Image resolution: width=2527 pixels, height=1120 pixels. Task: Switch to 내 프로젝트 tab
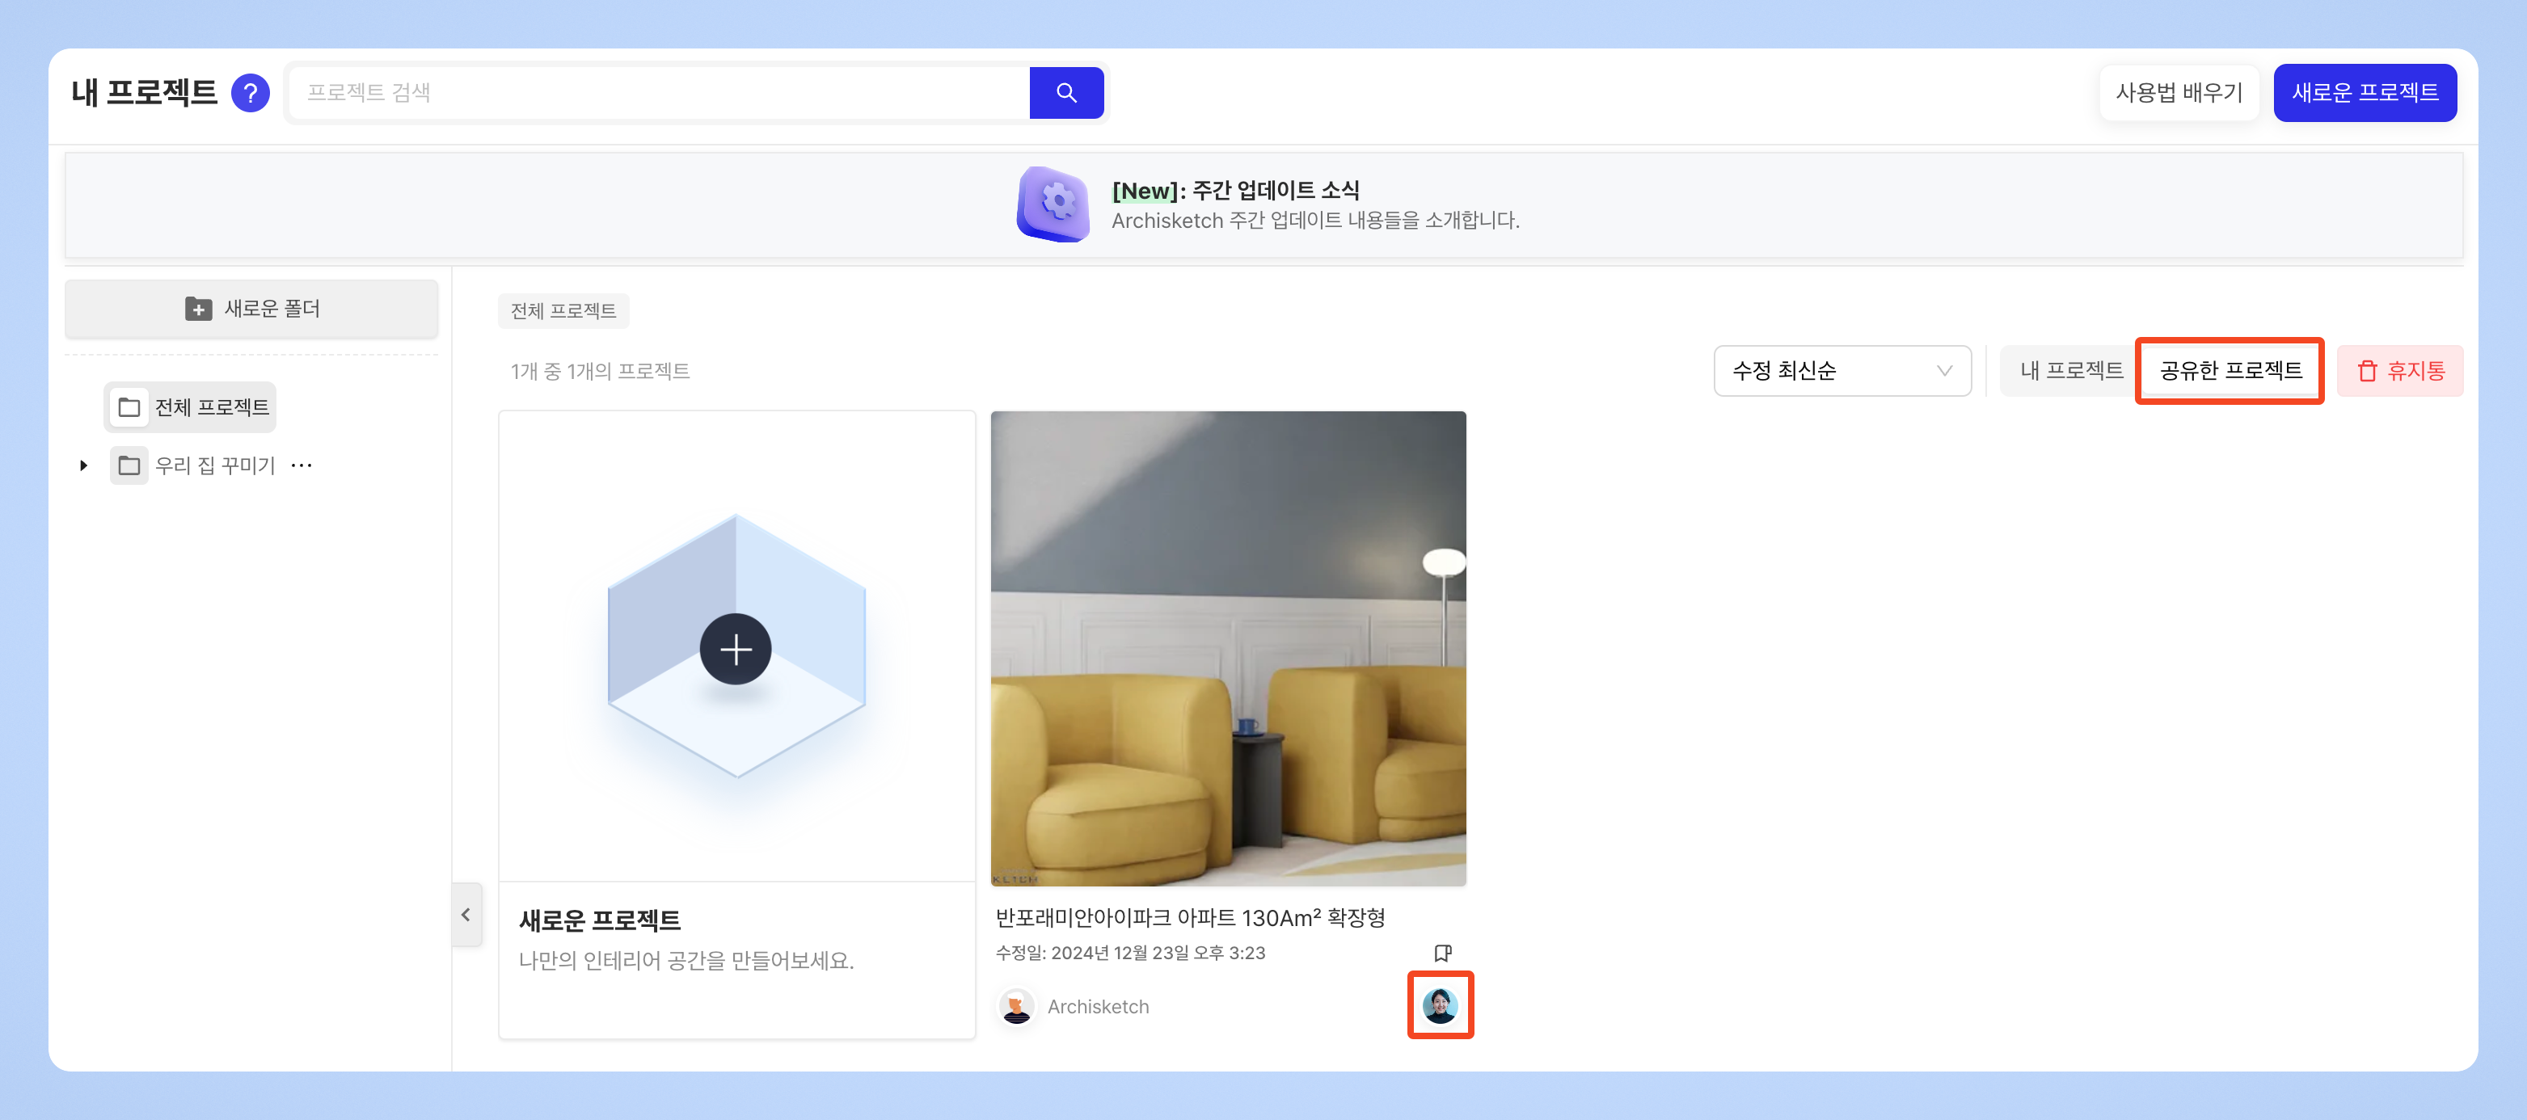(x=2071, y=371)
